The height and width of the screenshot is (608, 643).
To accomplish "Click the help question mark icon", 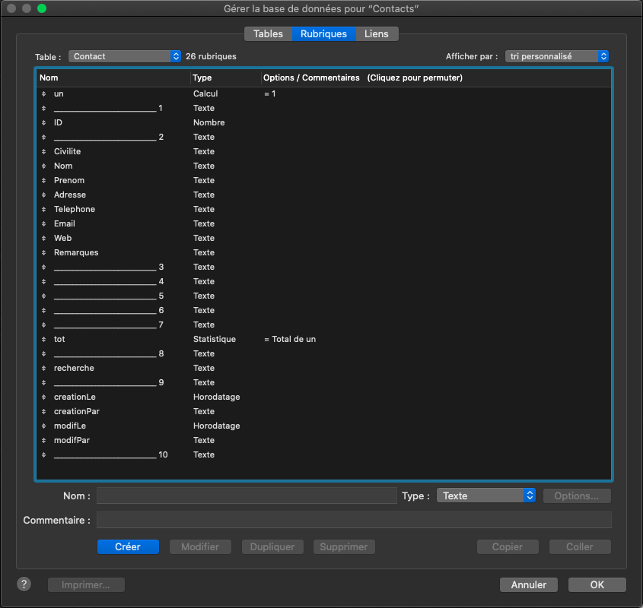I will pos(24,584).
